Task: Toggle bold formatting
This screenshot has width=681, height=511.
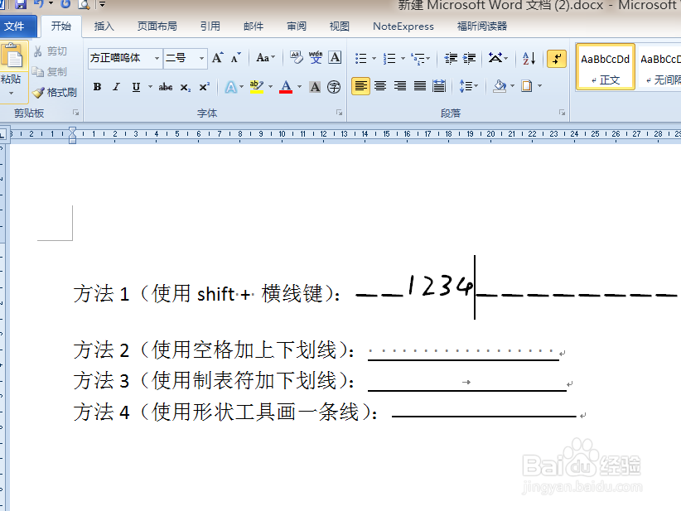Action: click(95, 86)
